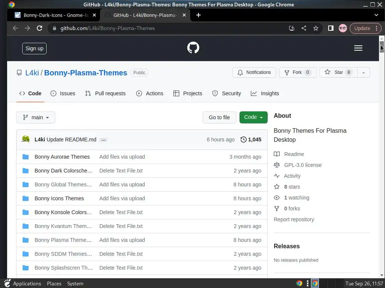The width and height of the screenshot is (385, 288).
Task: Toggle the Chrome side panel icon
Action: (x=331, y=28)
